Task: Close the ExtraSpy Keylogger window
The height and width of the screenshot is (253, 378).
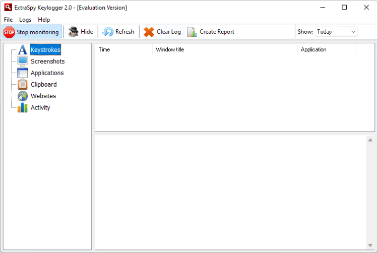Action: click(x=366, y=7)
